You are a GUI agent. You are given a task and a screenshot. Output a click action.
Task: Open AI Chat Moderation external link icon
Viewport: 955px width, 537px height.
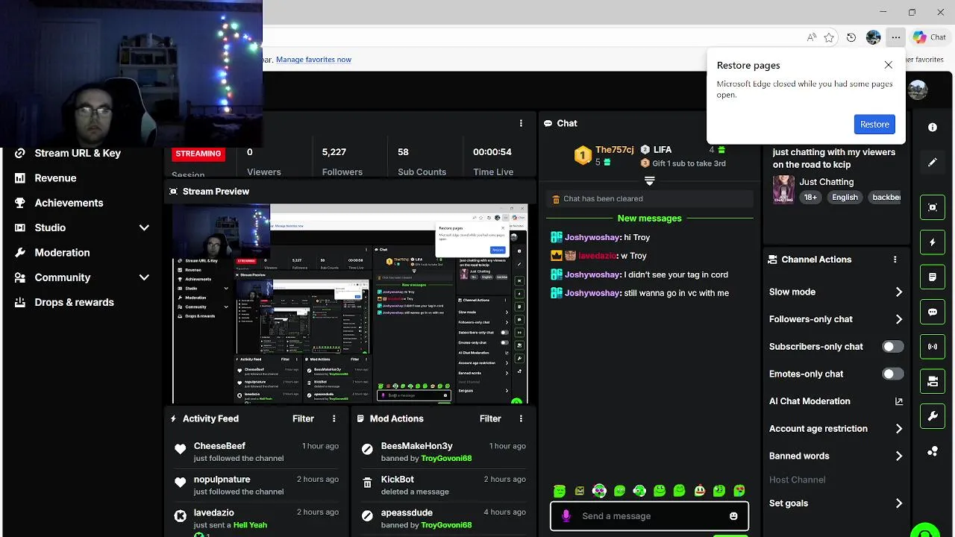[899, 401]
